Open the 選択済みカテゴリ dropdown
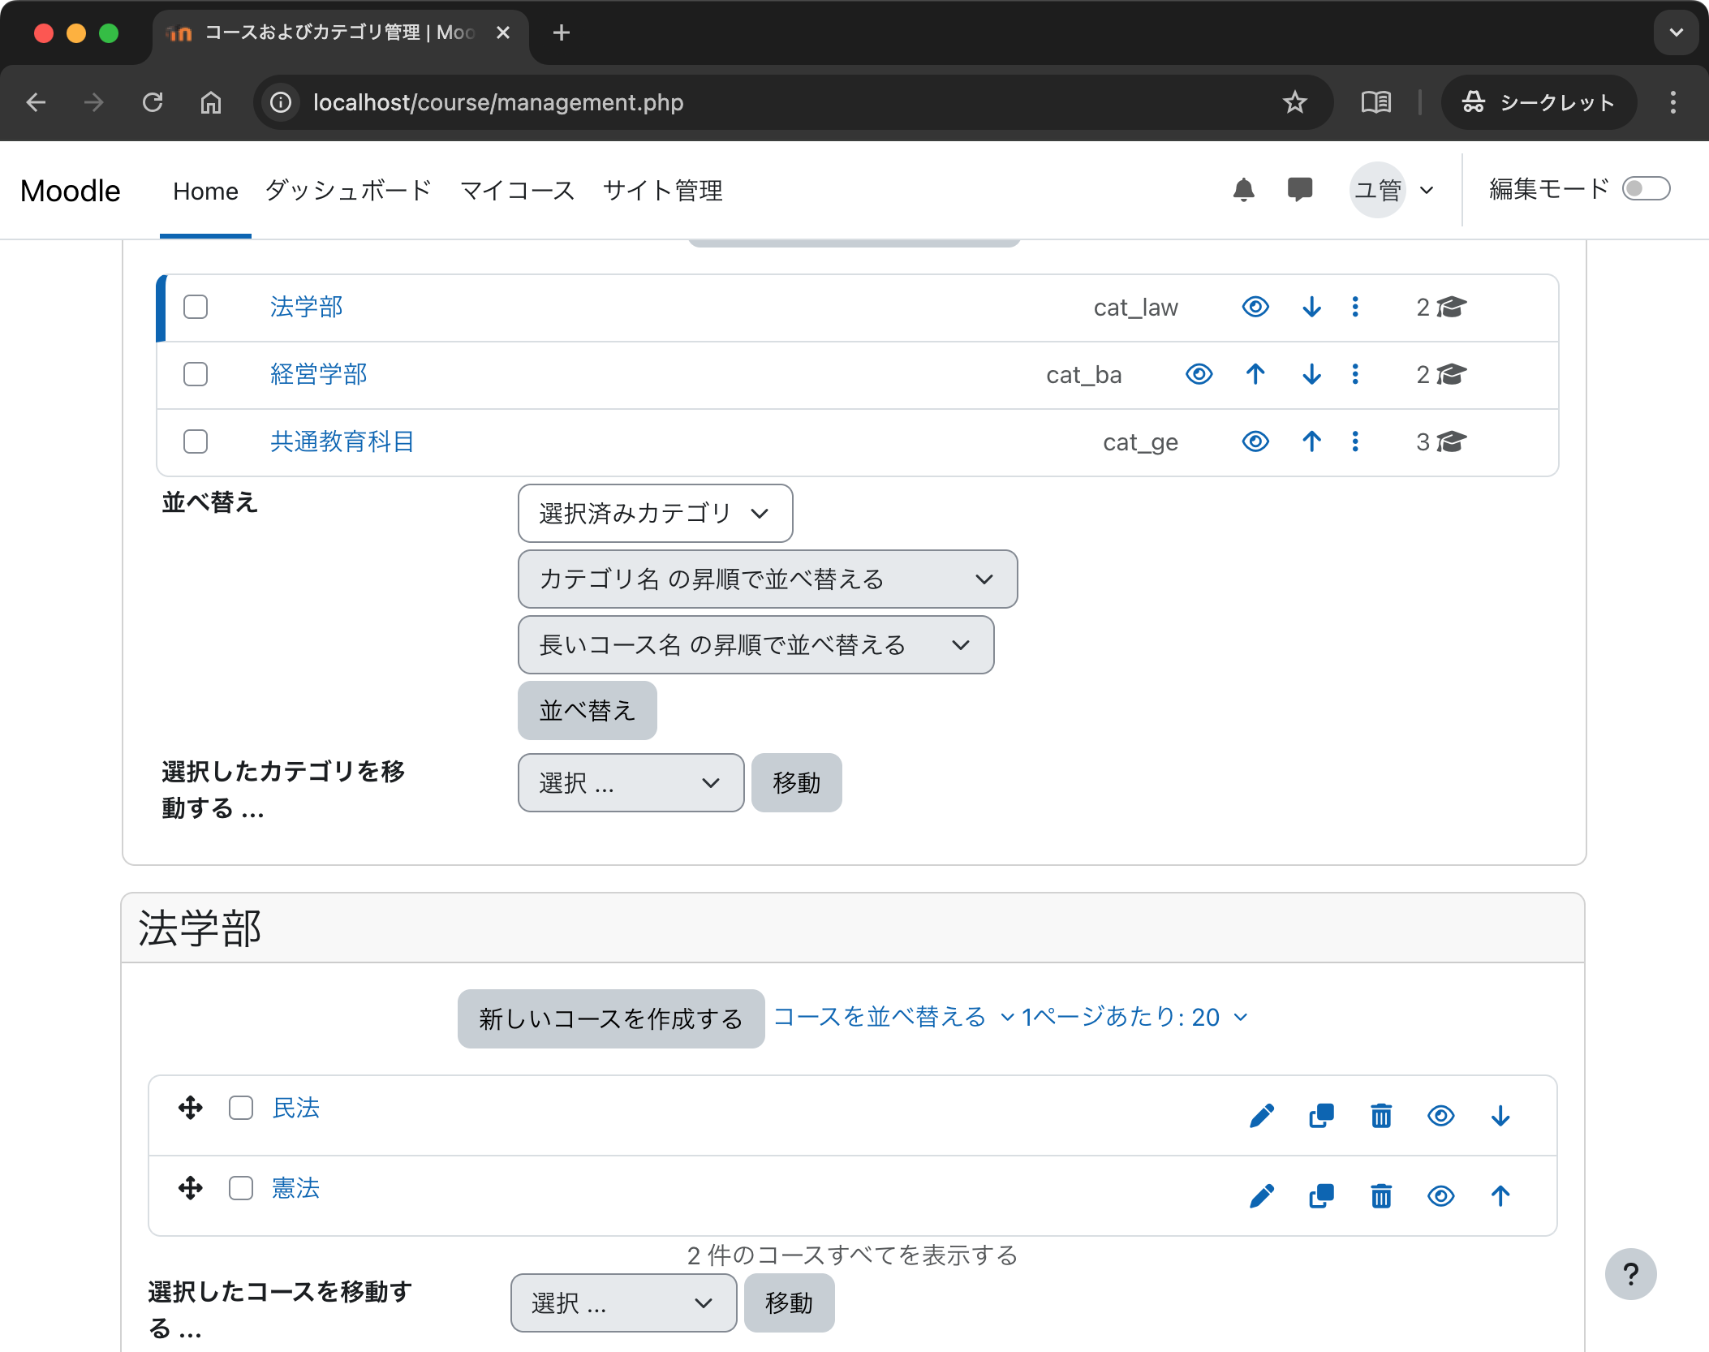Image resolution: width=1709 pixels, height=1352 pixels. click(x=654, y=513)
